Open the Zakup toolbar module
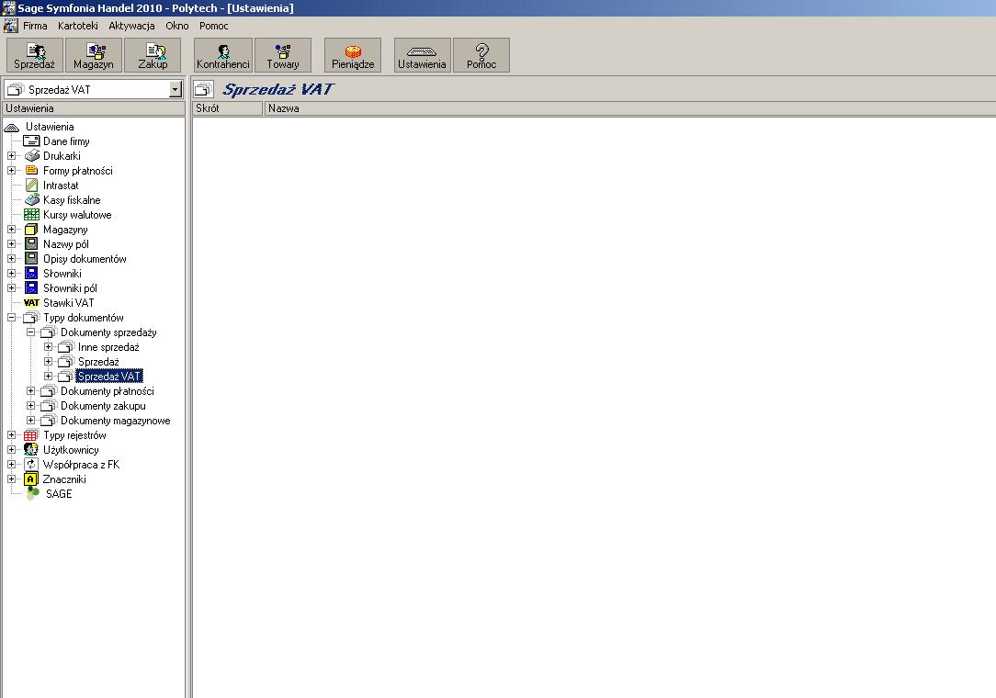Screen dimensions: 996x698 153,55
